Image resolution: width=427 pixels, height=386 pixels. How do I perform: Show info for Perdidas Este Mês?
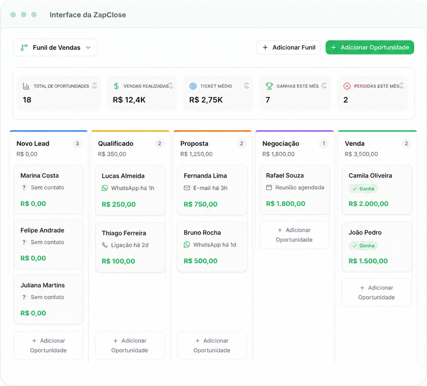[x=402, y=85]
